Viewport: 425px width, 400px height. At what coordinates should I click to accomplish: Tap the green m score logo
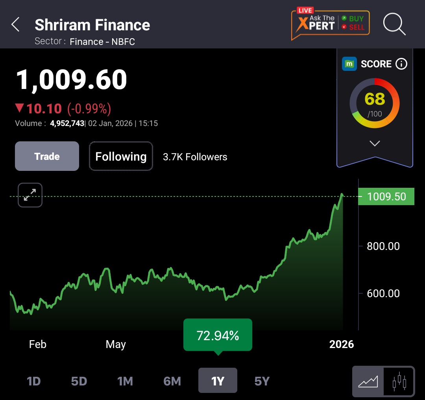[x=349, y=64]
